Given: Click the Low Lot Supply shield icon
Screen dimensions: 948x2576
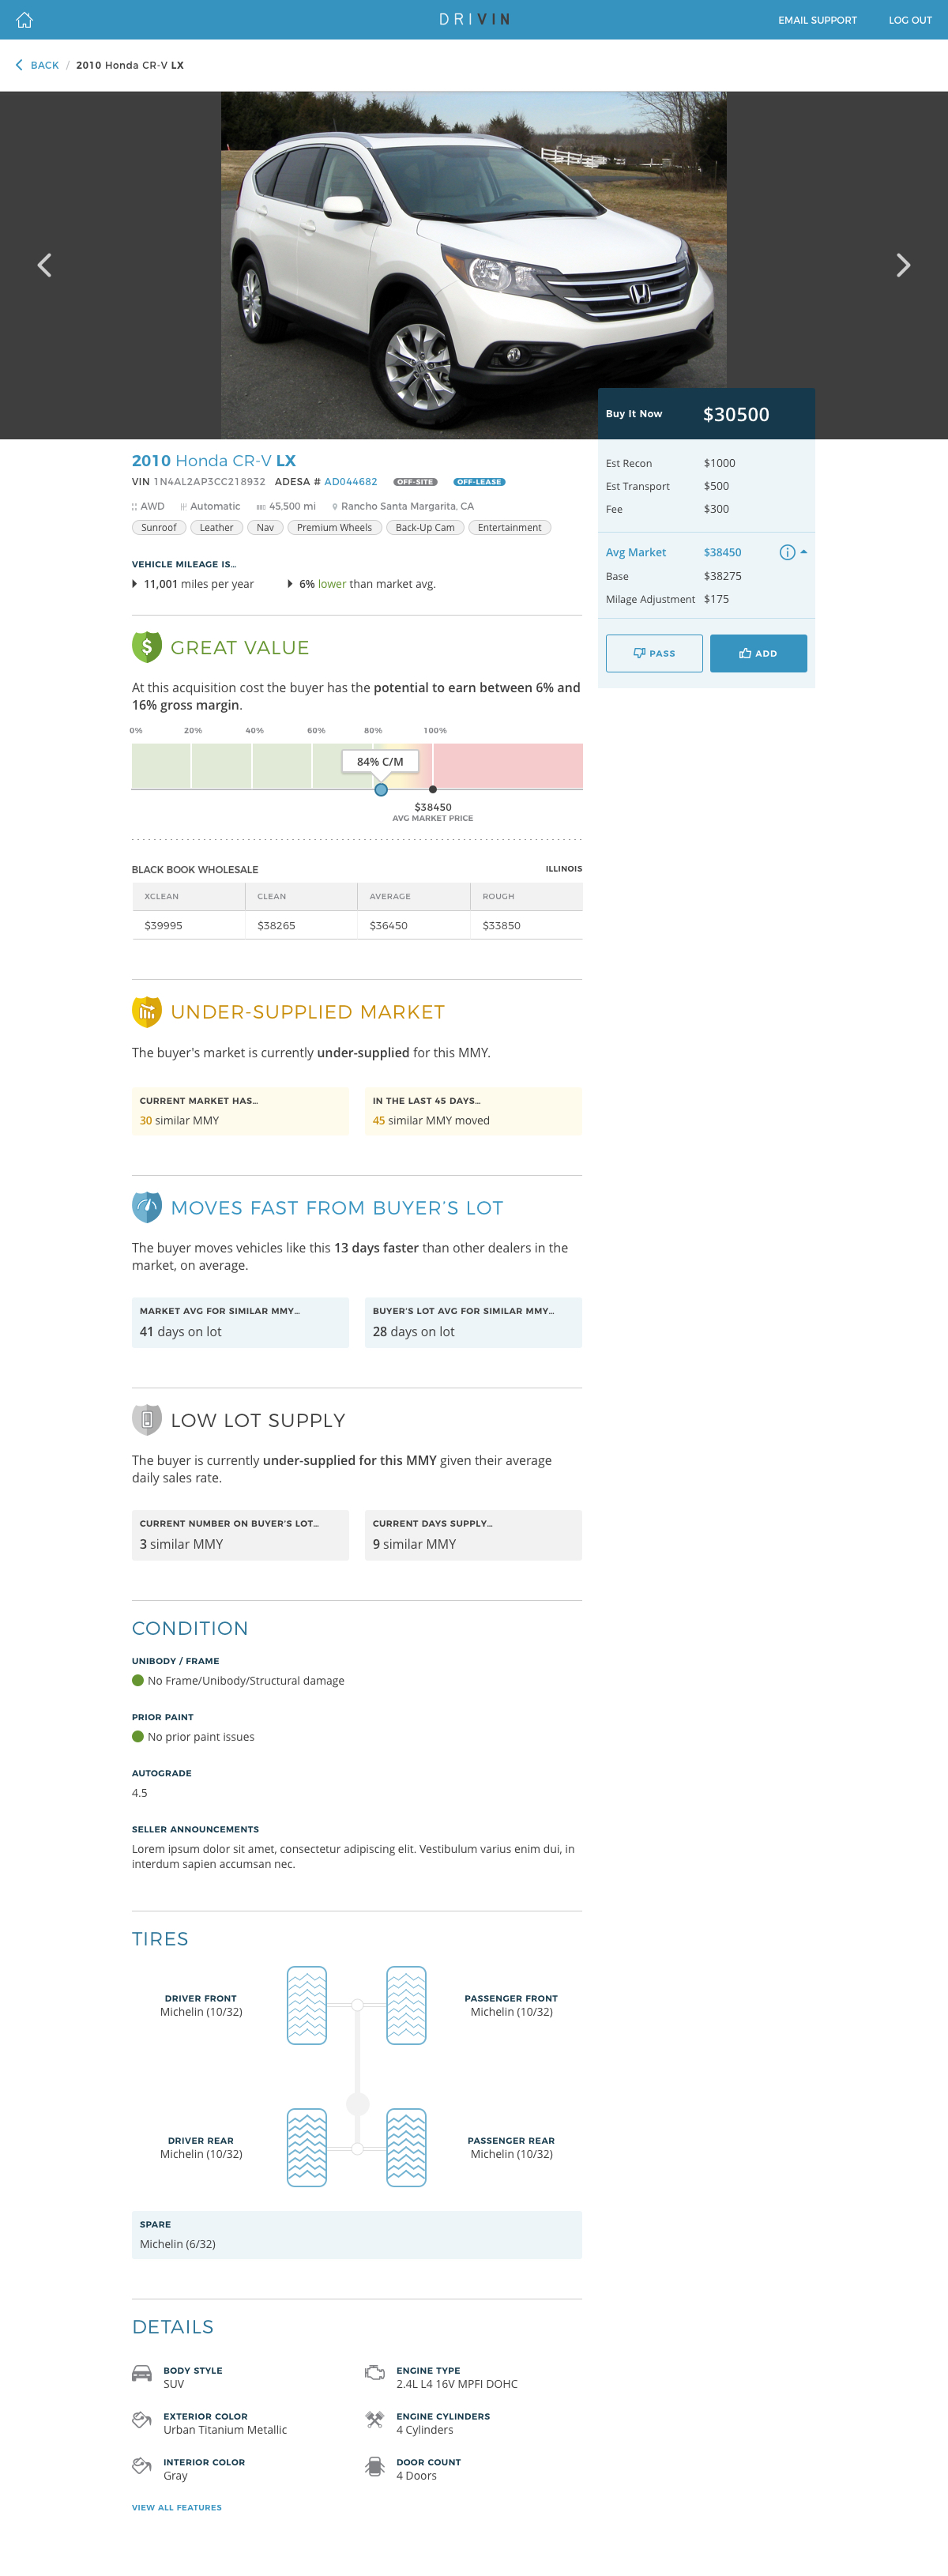Looking at the screenshot, I should tap(147, 1419).
